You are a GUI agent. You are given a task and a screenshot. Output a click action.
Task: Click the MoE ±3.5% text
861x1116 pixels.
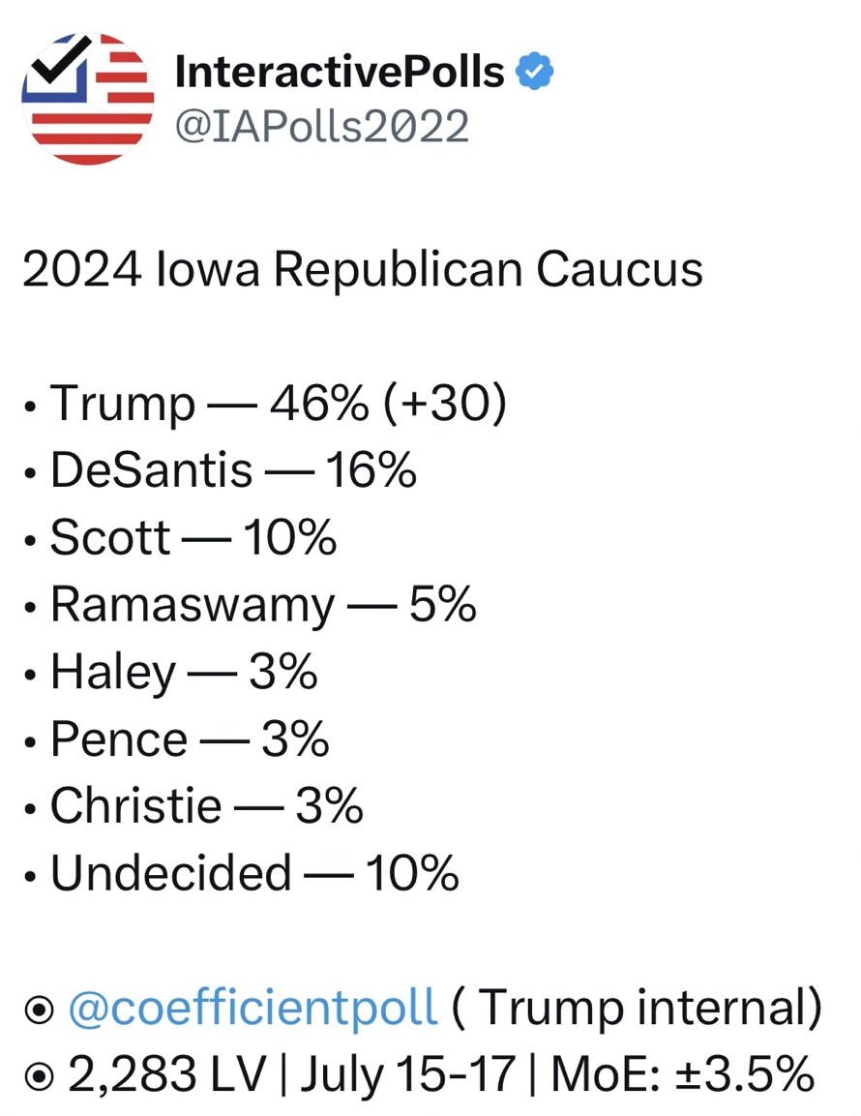coord(683,1074)
